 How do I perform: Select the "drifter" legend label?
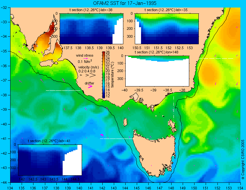pyautogui.click(x=90, y=83)
